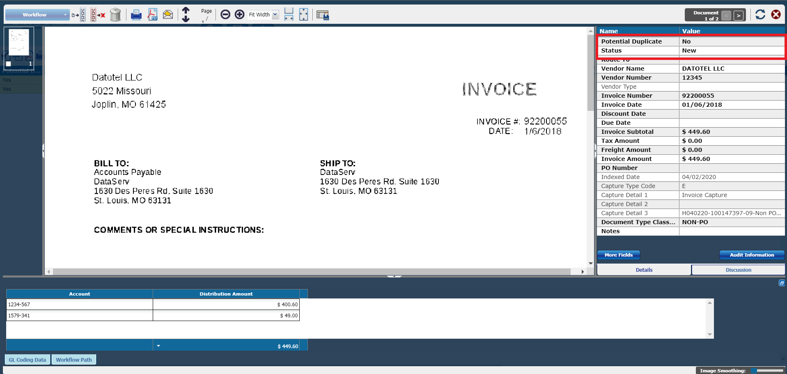Select the account cell 1234-567
The height and width of the screenshot is (374, 787).
79,304
